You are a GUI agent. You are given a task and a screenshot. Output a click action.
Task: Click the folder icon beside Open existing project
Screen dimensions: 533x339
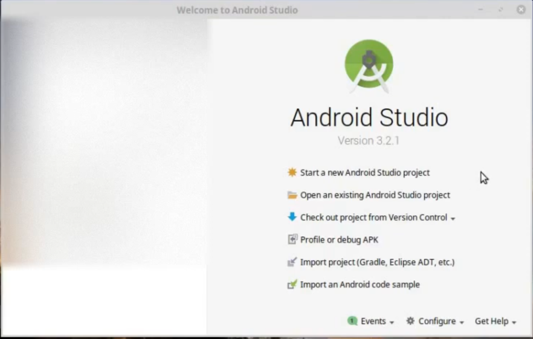coord(292,195)
